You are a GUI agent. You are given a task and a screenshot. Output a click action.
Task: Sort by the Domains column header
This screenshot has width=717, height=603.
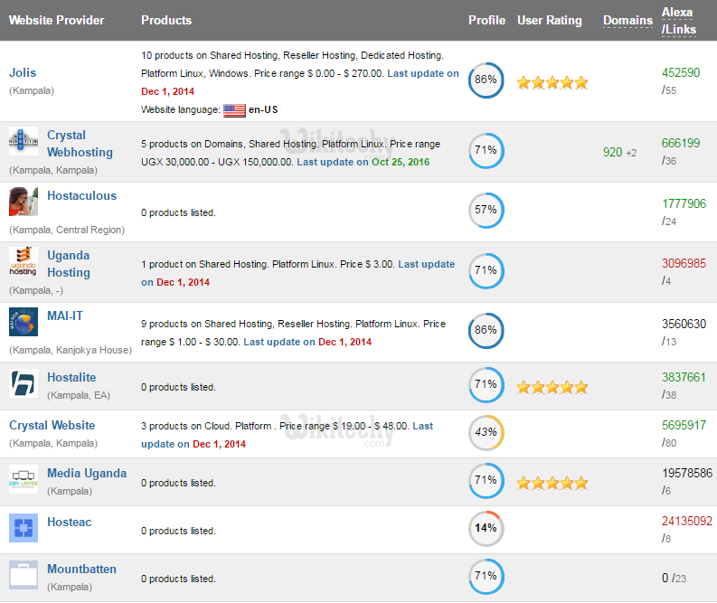tap(627, 20)
